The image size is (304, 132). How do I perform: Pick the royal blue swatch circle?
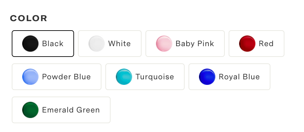pyautogui.click(x=207, y=77)
